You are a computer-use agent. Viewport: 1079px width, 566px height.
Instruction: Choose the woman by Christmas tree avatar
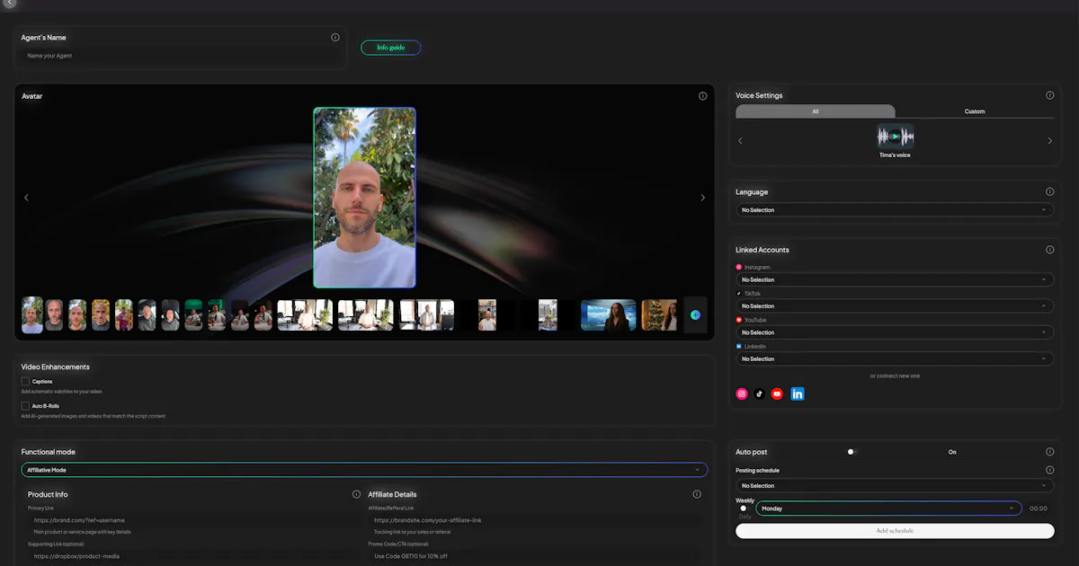659,315
